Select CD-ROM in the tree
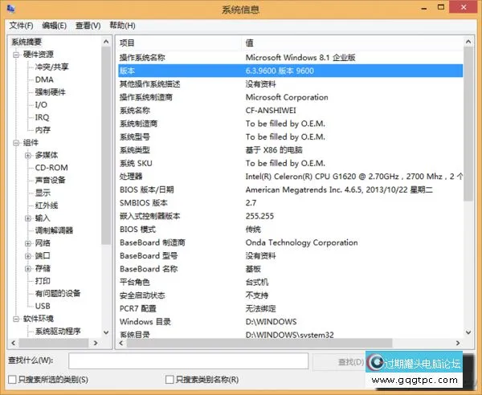The image size is (482, 395). pos(51,168)
